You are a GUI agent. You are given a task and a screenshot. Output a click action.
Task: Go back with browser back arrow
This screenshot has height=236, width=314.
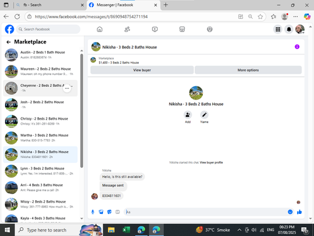point(6,16)
